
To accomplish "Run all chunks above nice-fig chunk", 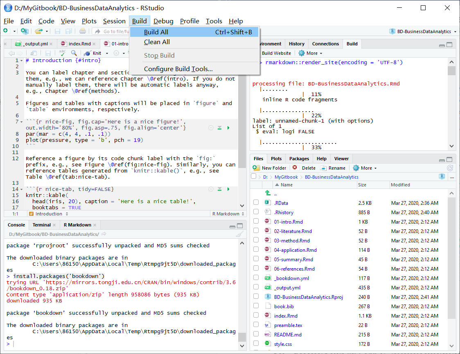I will 219,128.
